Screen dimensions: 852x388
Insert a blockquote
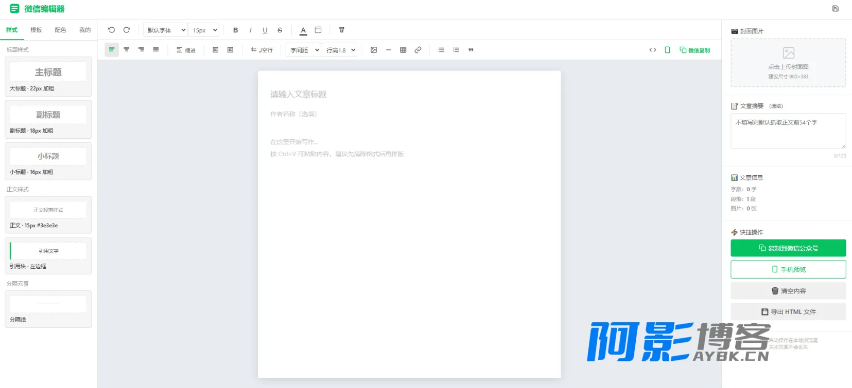click(471, 50)
